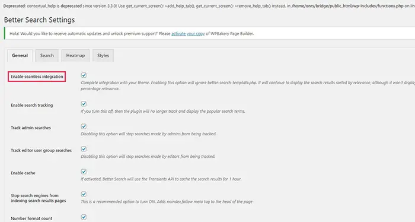Viewport: 415px width, 222px height.
Task: Toggle Track editor user group searches checkbox
Action: pyautogui.click(x=84, y=149)
